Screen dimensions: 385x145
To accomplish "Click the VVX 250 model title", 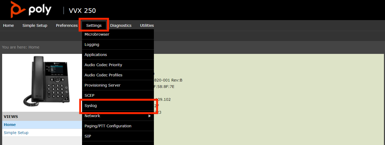I will click(x=82, y=10).
